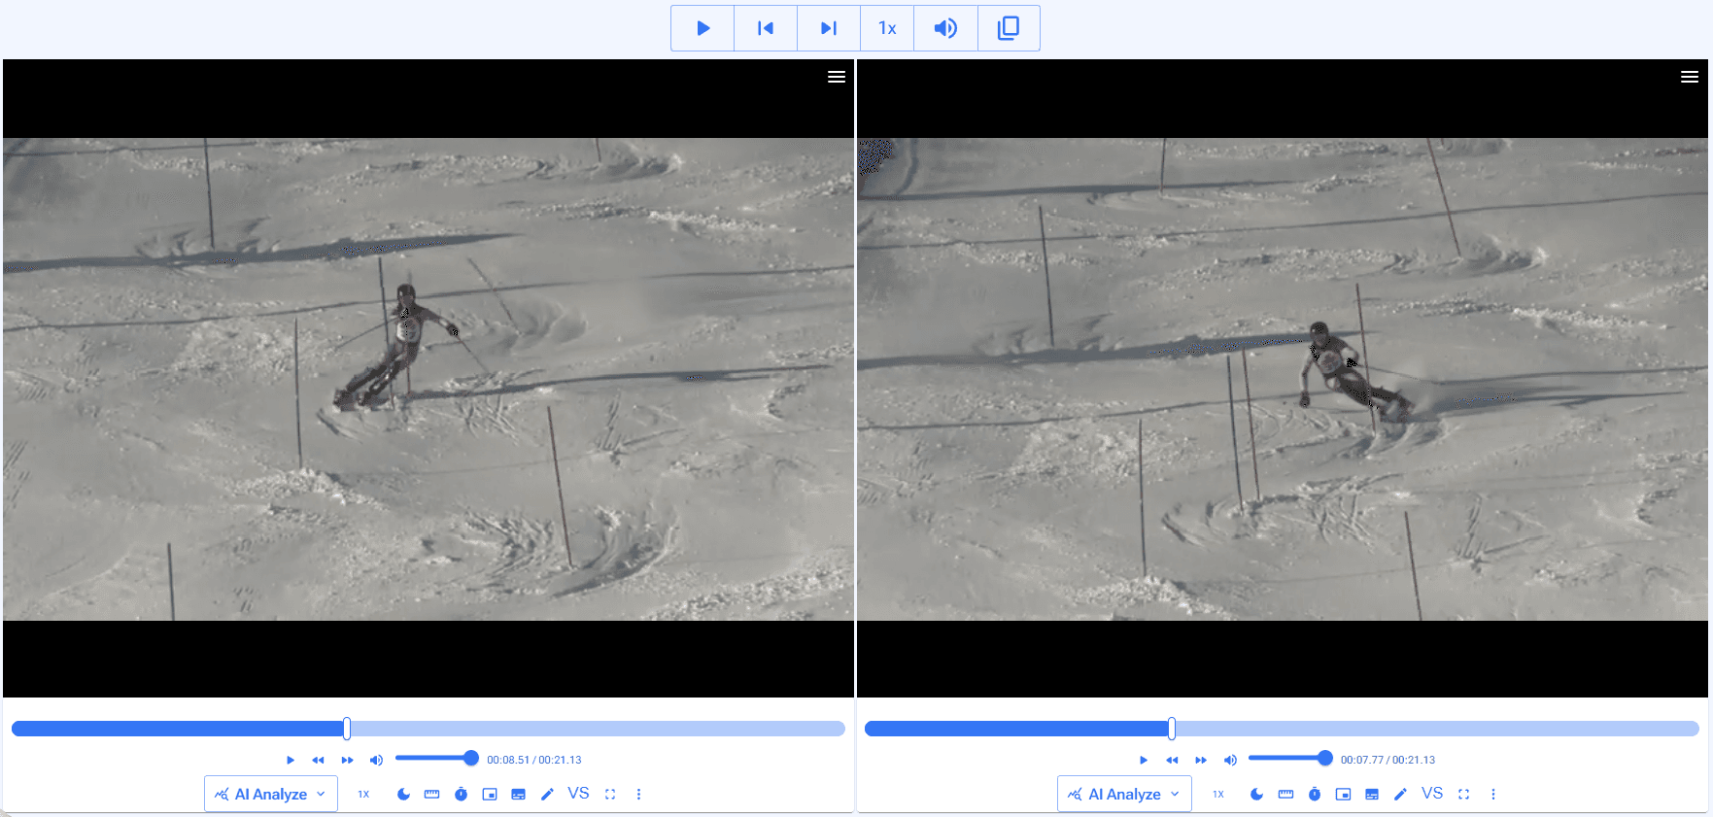Select pencil draw tool on right player
The width and height of the screenshot is (1713, 817).
click(1400, 794)
